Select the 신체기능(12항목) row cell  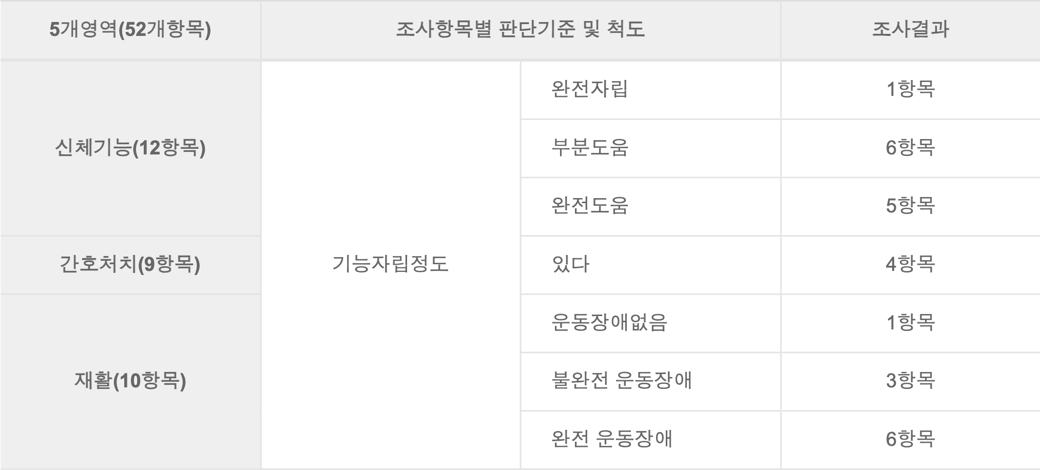tap(130, 148)
